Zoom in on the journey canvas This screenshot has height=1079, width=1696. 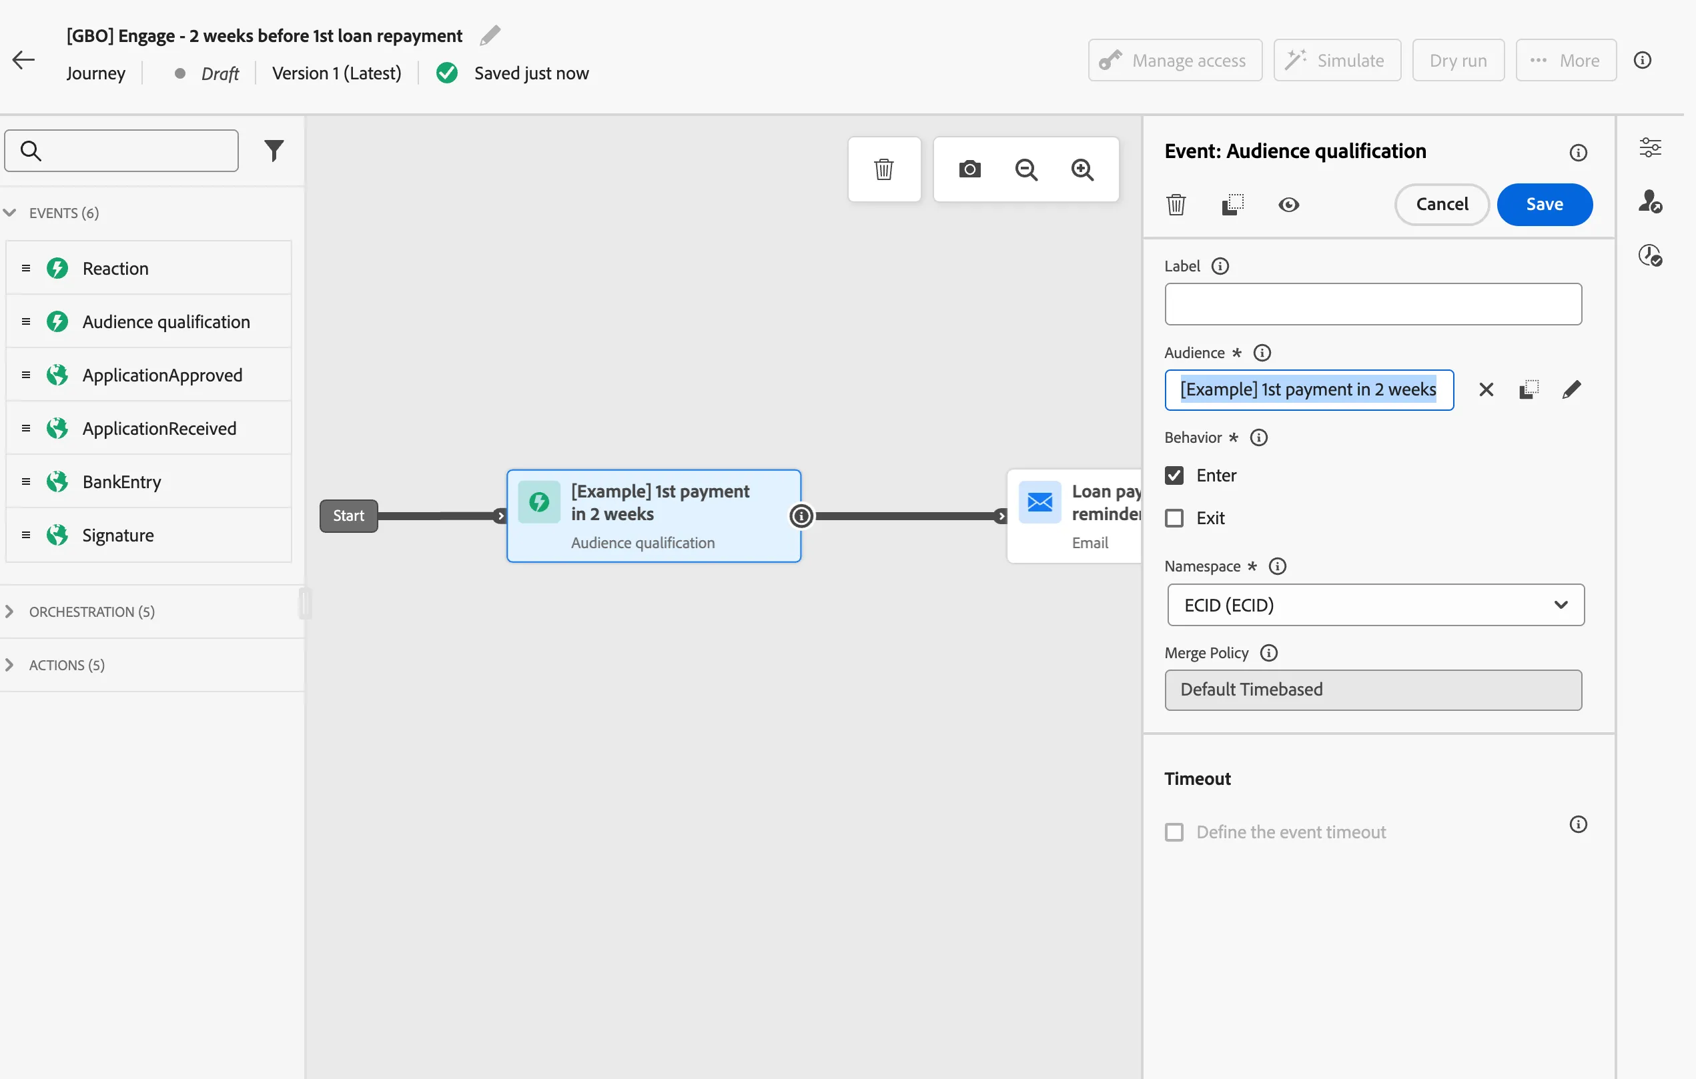1083,169
